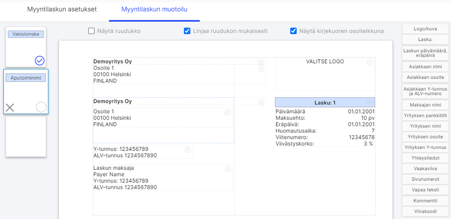Insert Asiakkaan nimi element
This screenshot has height=219, width=451.
click(x=425, y=67)
